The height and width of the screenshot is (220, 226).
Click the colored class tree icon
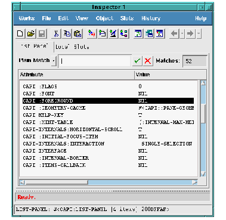pyautogui.click(x=124, y=33)
